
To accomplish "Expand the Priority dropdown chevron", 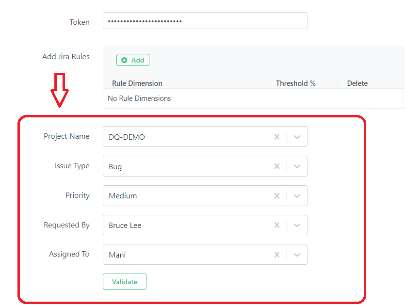I will 297,196.
